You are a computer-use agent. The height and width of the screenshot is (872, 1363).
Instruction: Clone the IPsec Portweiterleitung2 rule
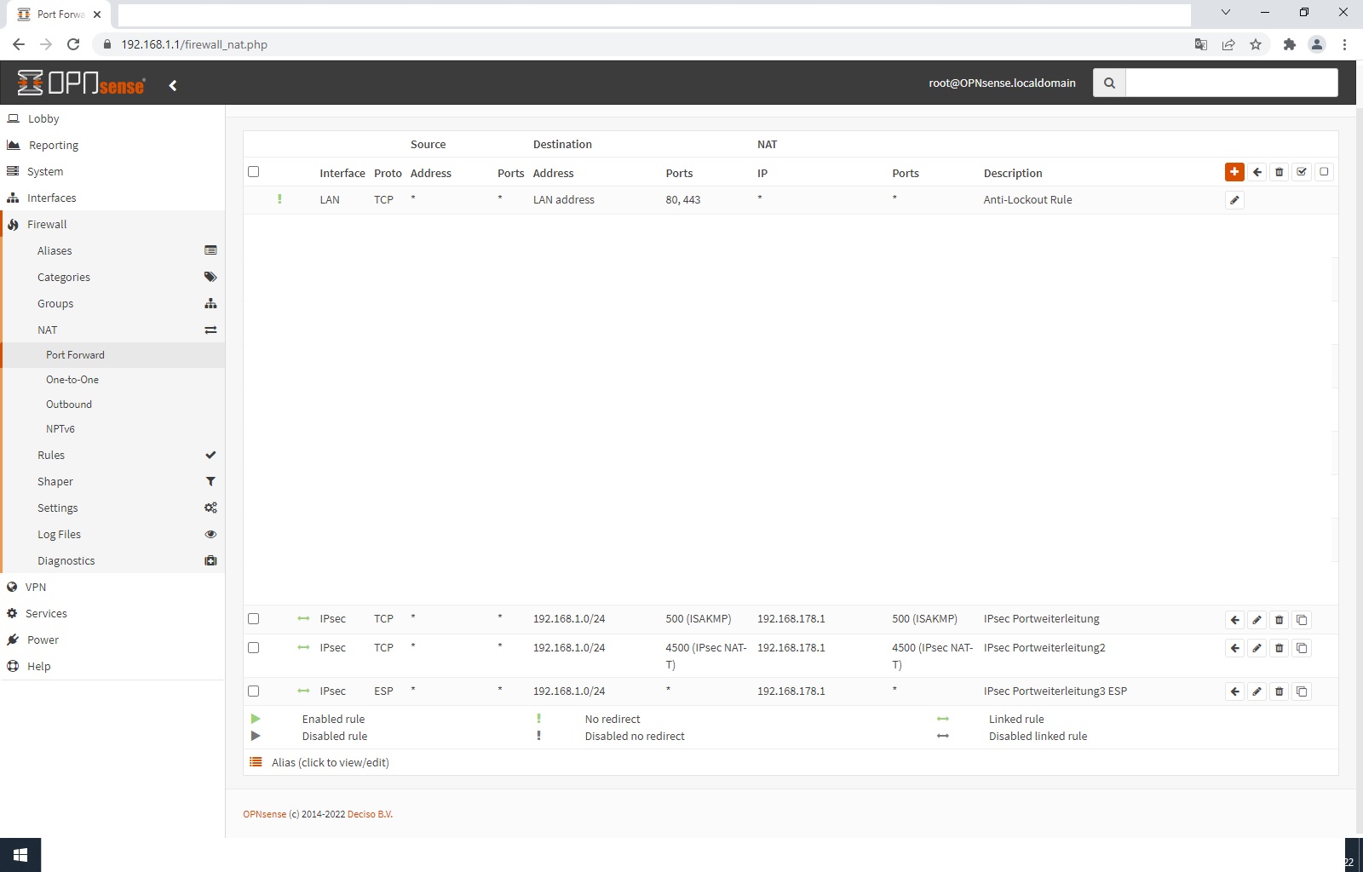pyautogui.click(x=1302, y=648)
